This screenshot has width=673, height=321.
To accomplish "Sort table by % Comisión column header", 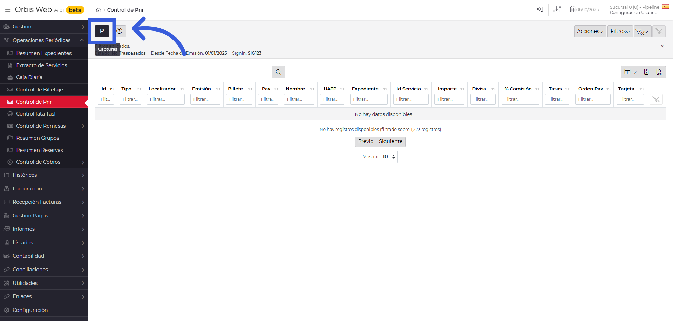I will coord(521,89).
